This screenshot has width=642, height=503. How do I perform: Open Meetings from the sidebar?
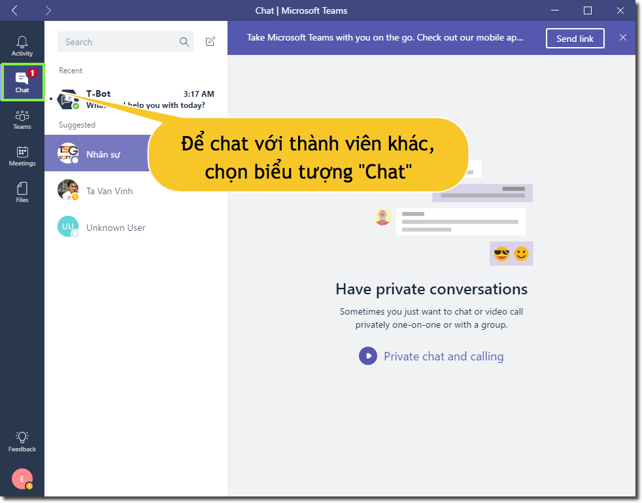coord(22,155)
